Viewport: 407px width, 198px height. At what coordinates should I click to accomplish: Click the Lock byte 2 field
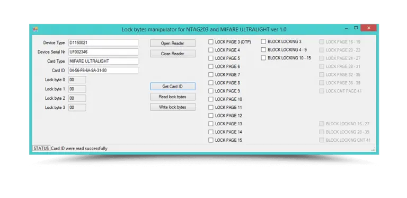[x=77, y=98]
